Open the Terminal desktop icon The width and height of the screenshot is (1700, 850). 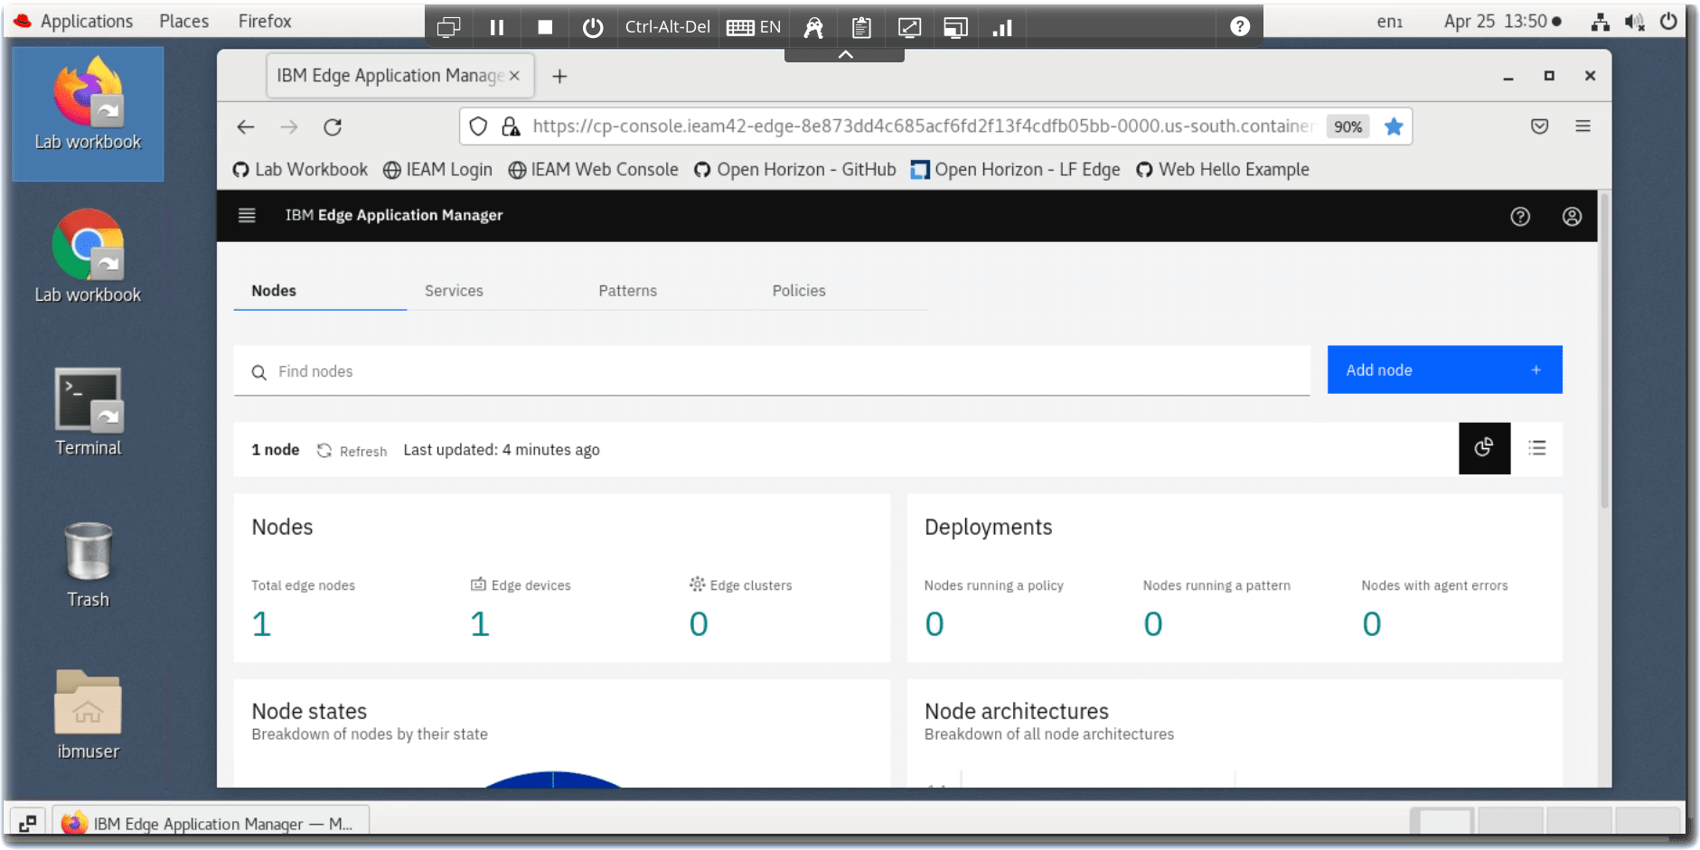pyautogui.click(x=88, y=412)
